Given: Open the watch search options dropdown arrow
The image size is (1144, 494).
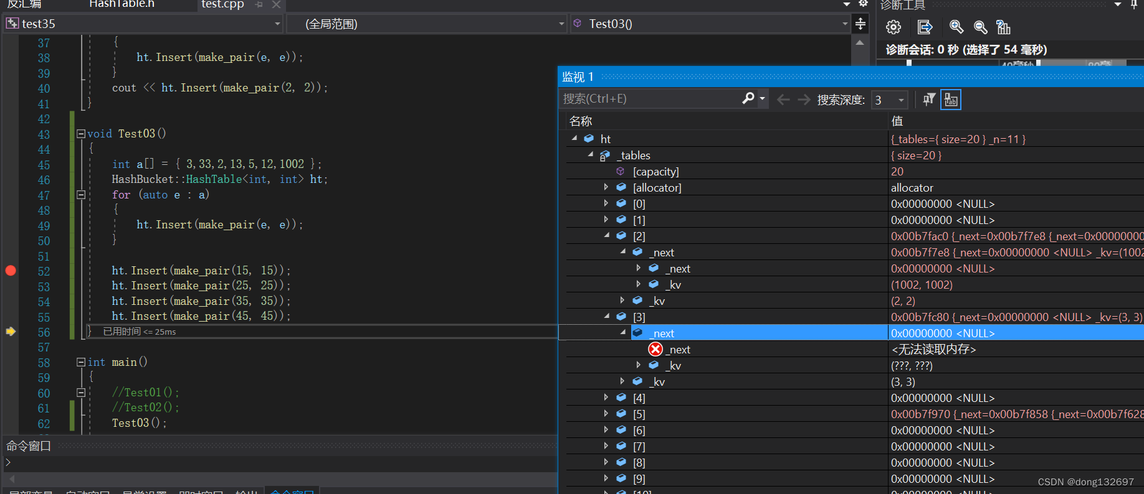Looking at the screenshot, I should [762, 99].
